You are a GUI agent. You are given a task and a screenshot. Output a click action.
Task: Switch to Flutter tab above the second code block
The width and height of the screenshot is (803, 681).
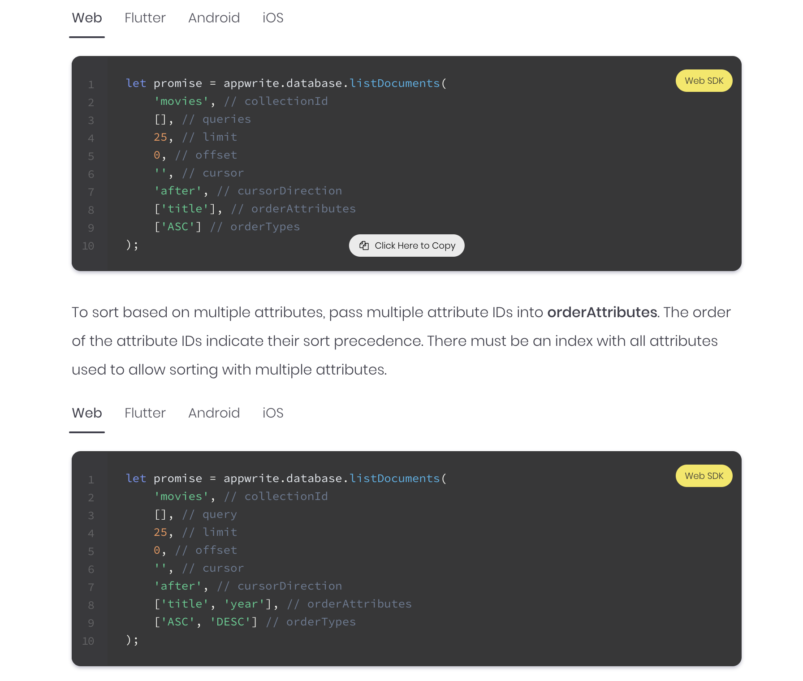145,413
